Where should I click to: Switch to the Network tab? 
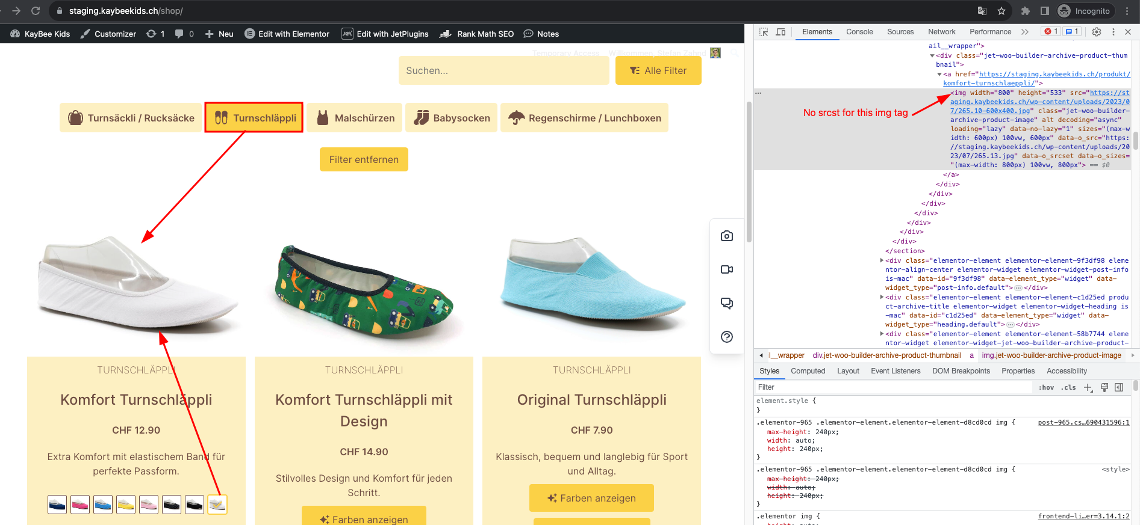(942, 32)
